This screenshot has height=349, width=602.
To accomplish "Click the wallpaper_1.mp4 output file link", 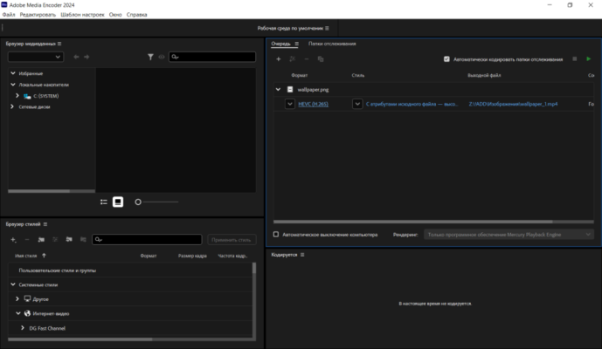I will click(513, 104).
